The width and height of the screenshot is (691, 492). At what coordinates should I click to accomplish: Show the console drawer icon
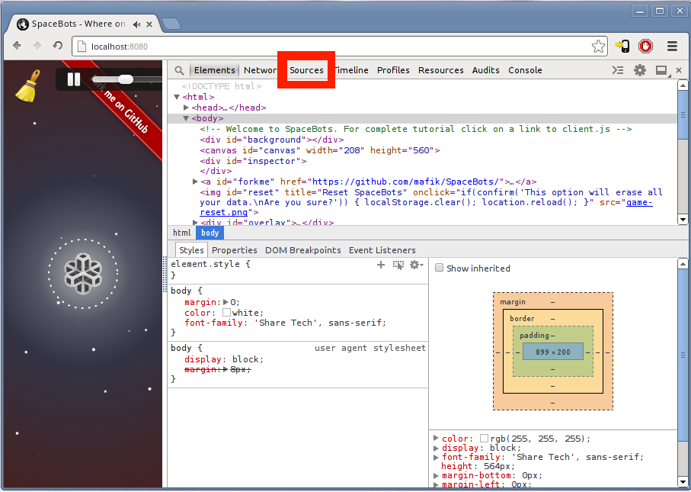pos(618,70)
